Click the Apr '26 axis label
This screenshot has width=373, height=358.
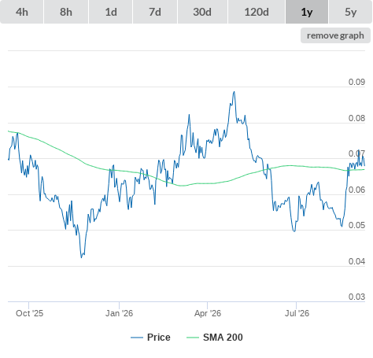[x=208, y=313]
